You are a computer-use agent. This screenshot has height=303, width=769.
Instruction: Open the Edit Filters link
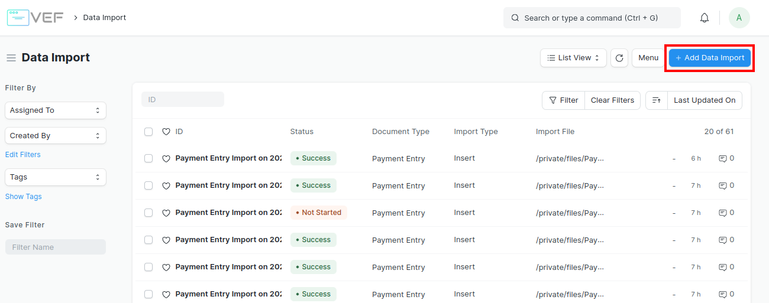pos(23,155)
